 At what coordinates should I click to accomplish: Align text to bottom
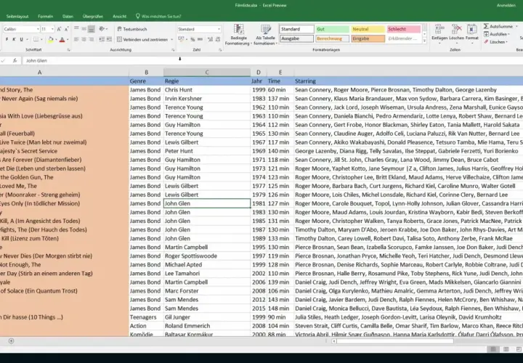[91, 29]
